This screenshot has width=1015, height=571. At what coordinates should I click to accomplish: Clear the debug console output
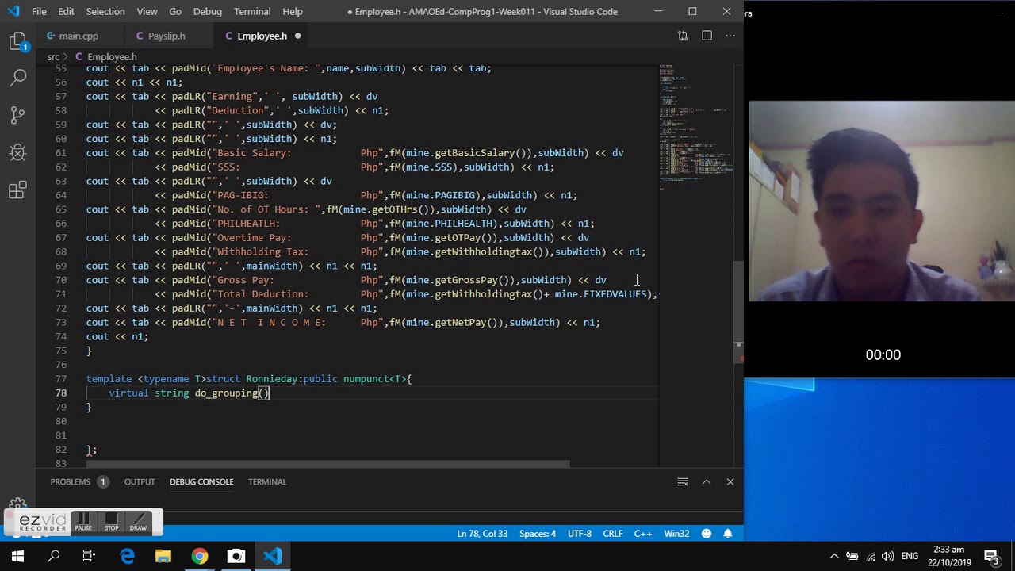pos(683,481)
